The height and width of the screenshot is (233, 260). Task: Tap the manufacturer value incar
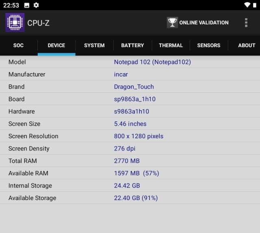pyautogui.click(x=121, y=74)
